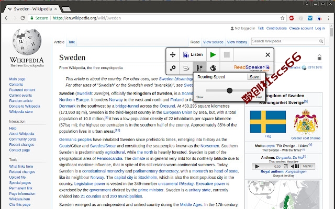Click the Log in link
This screenshot has height=209, width=335.
[x=320, y=28]
